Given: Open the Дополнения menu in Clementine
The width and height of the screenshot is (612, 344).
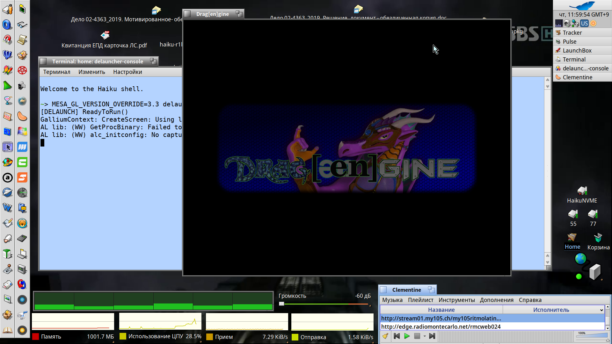Looking at the screenshot, I should 497,300.
